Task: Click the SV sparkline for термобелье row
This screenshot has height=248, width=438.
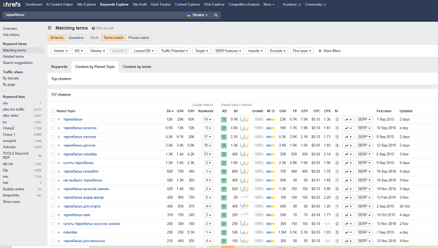Action: [244, 119]
